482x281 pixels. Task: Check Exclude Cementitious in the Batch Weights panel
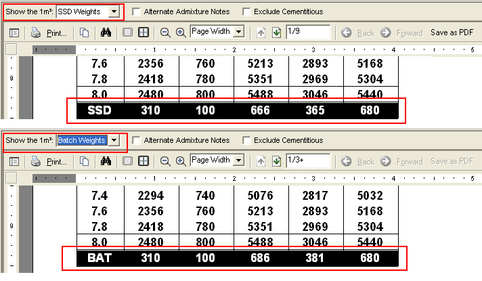(x=247, y=140)
